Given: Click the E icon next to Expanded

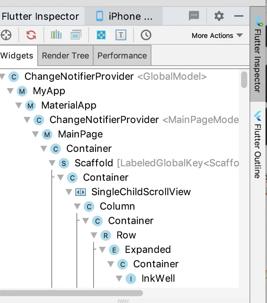Looking at the screenshot, I should pyautogui.click(x=114, y=250).
